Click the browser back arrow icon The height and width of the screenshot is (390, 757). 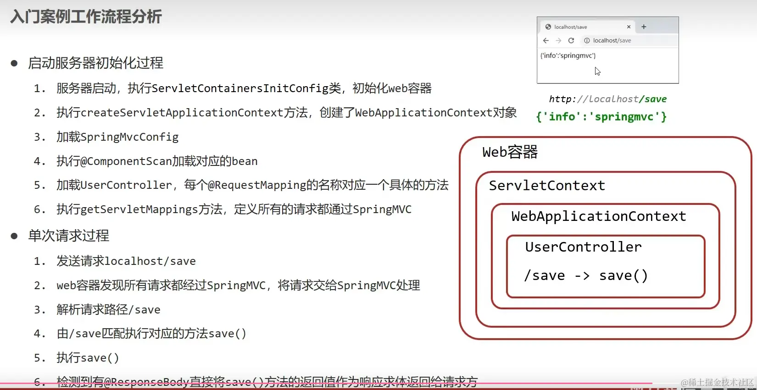(545, 40)
